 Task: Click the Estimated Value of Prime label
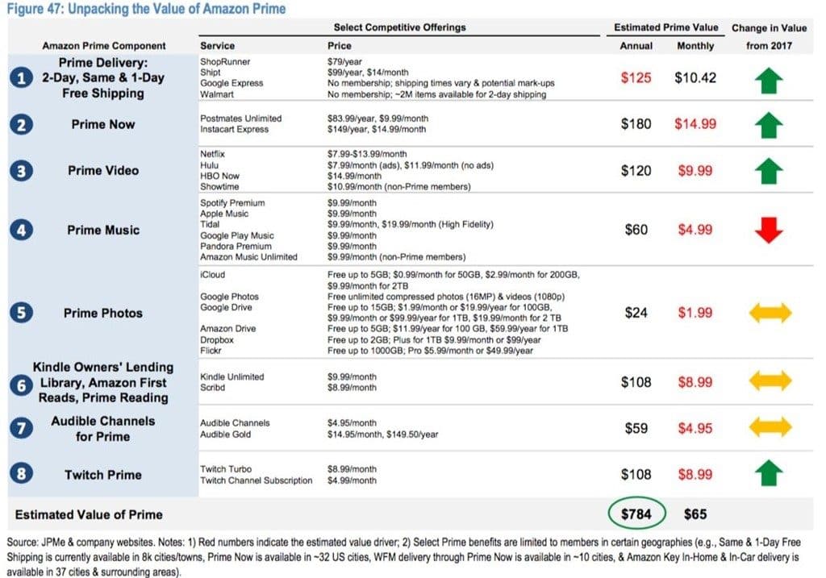point(90,514)
